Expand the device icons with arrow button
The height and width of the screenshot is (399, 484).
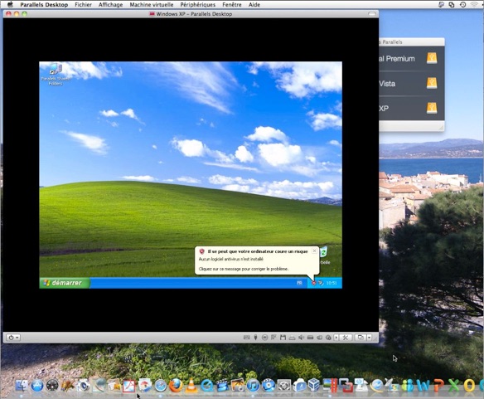pyautogui.click(x=336, y=338)
